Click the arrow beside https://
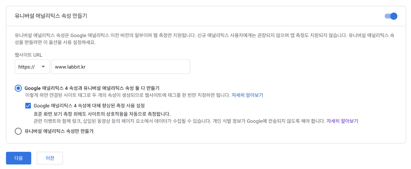411x169 pixels. coord(43,67)
